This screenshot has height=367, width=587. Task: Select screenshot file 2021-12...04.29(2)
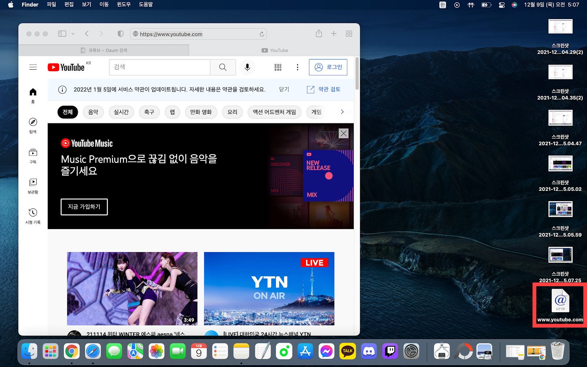(560, 37)
